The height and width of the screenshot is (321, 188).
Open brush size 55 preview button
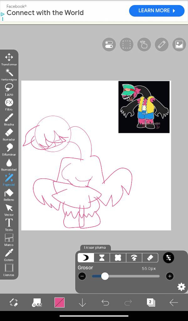37,303
